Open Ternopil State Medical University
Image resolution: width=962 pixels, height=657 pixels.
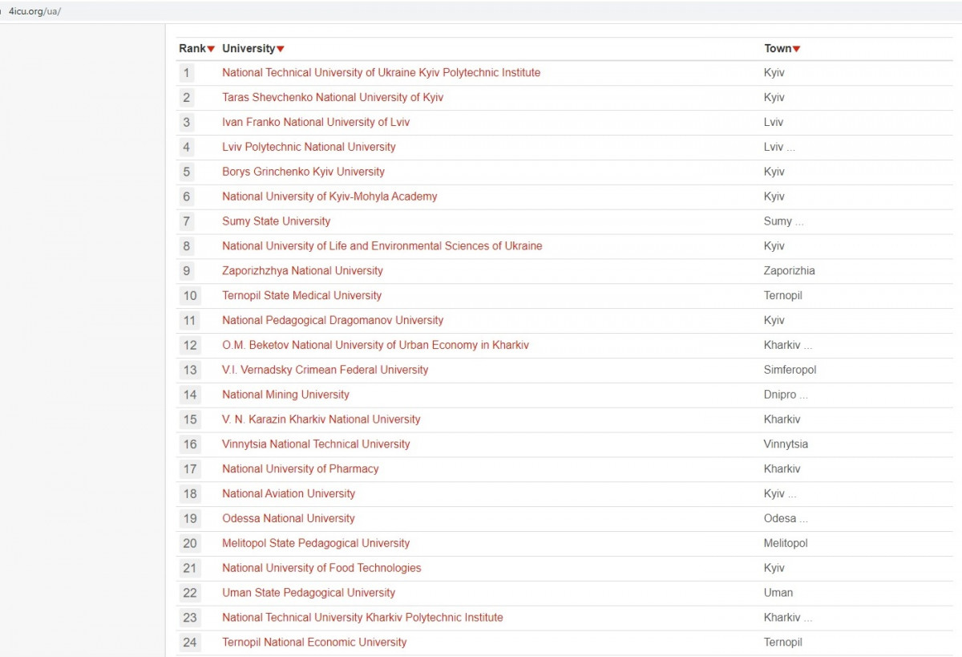point(301,296)
